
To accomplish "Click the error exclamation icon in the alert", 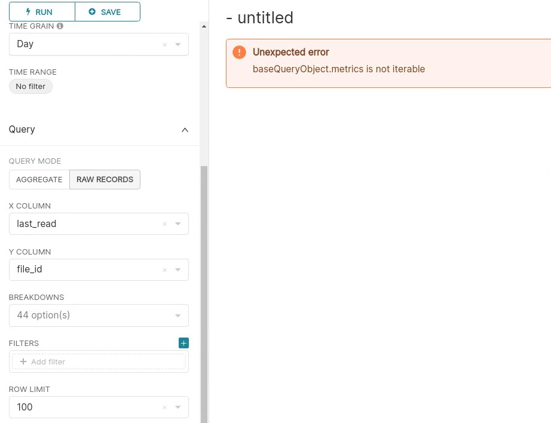I will pos(239,52).
